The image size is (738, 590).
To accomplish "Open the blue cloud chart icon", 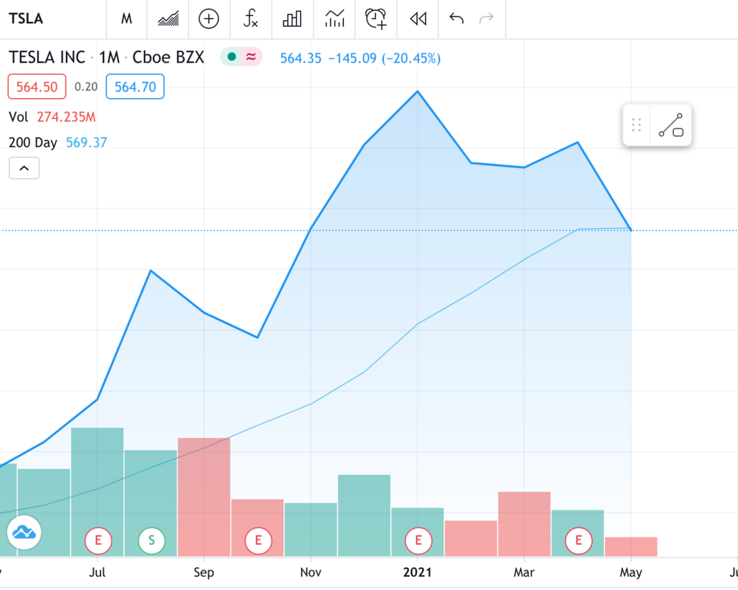I will (x=24, y=532).
